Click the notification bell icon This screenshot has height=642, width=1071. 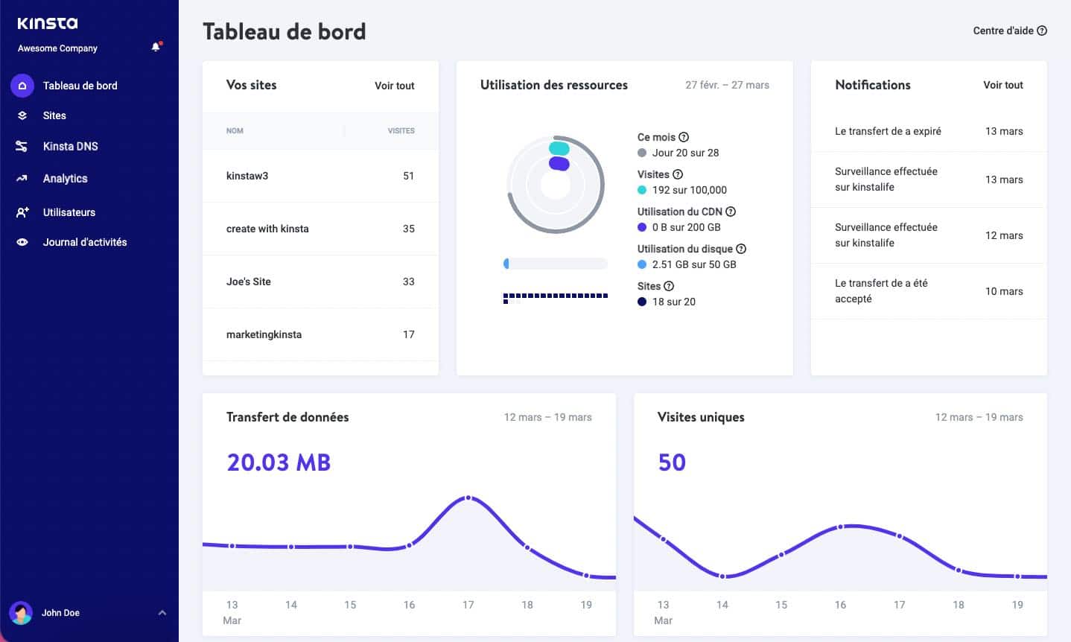tap(156, 46)
